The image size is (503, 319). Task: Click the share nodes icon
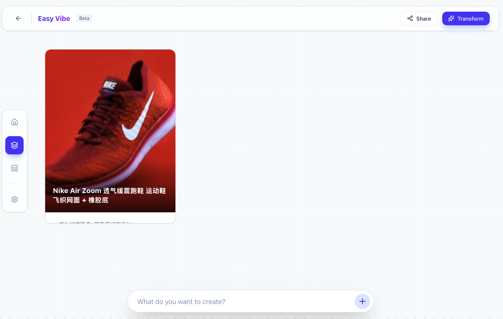click(410, 19)
